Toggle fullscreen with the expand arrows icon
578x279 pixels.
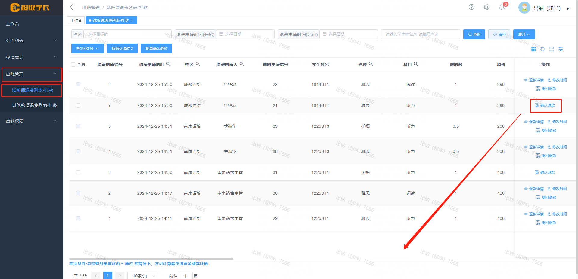[552, 49]
